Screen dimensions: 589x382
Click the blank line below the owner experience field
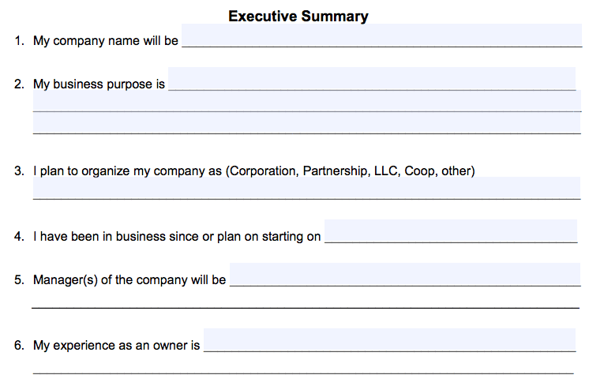[303, 369]
